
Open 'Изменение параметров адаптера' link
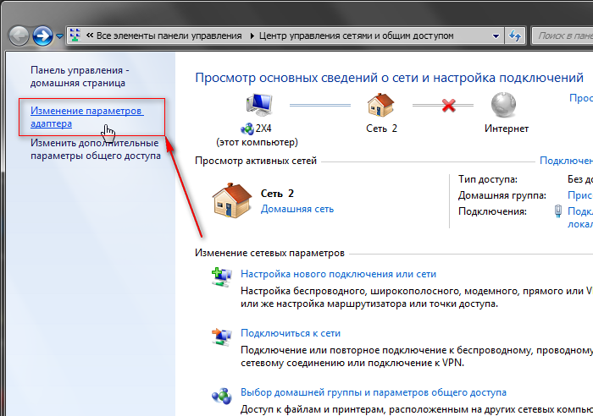point(87,117)
